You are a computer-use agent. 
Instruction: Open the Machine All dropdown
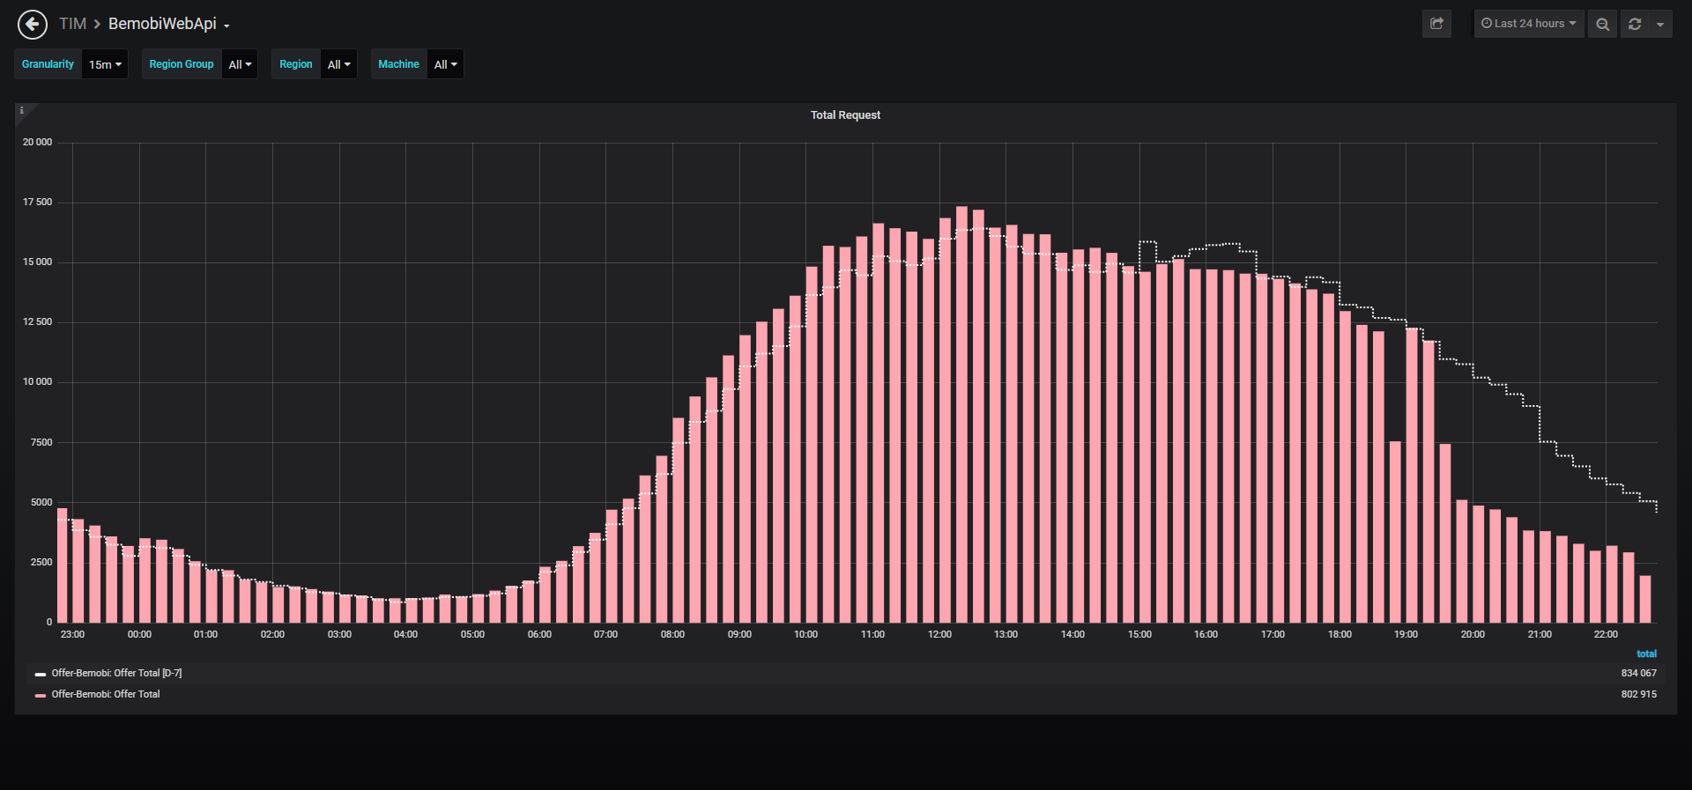click(x=445, y=64)
